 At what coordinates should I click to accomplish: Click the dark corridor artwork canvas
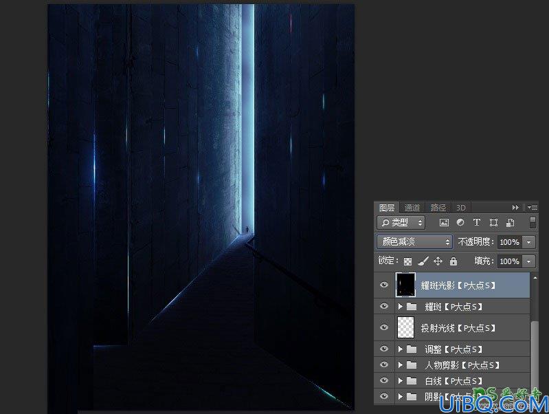click(201, 207)
